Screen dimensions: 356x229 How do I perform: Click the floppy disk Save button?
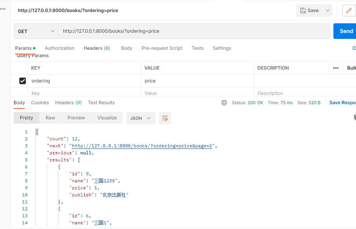pos(309,10)
